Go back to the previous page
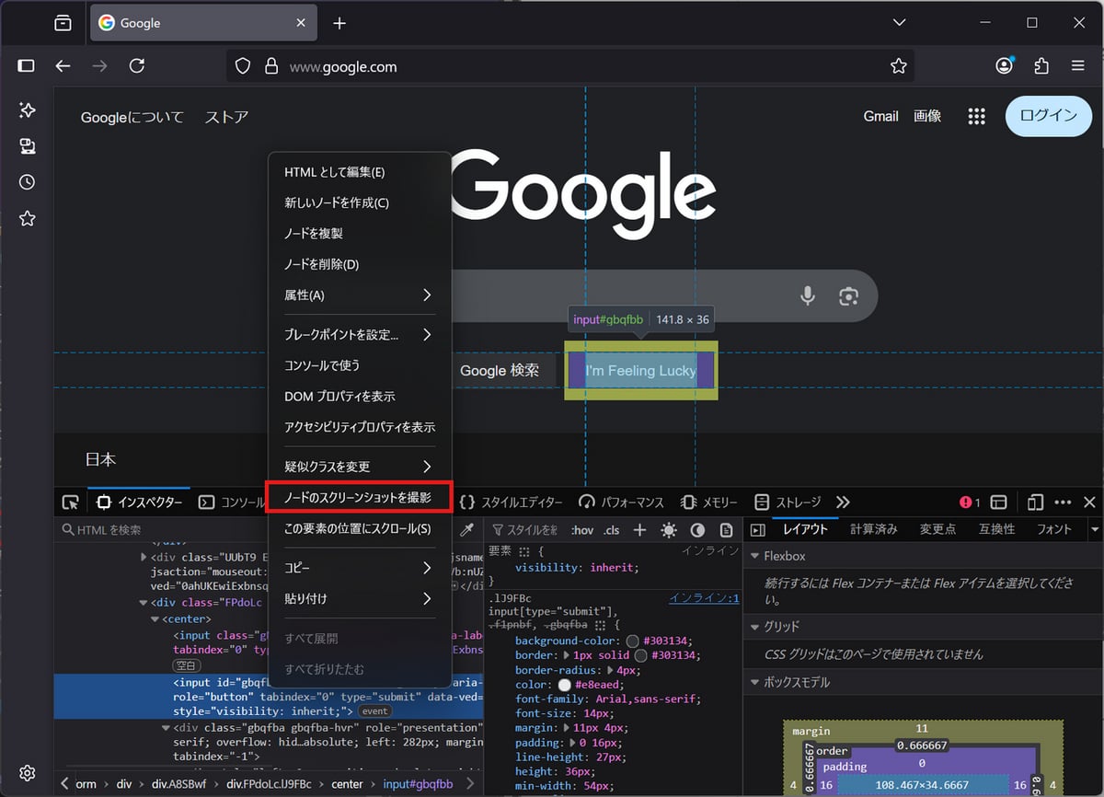 point(63,66)
